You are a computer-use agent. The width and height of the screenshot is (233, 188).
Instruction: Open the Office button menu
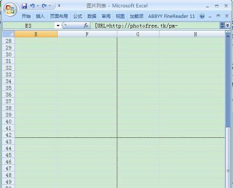tap(10, 9)
